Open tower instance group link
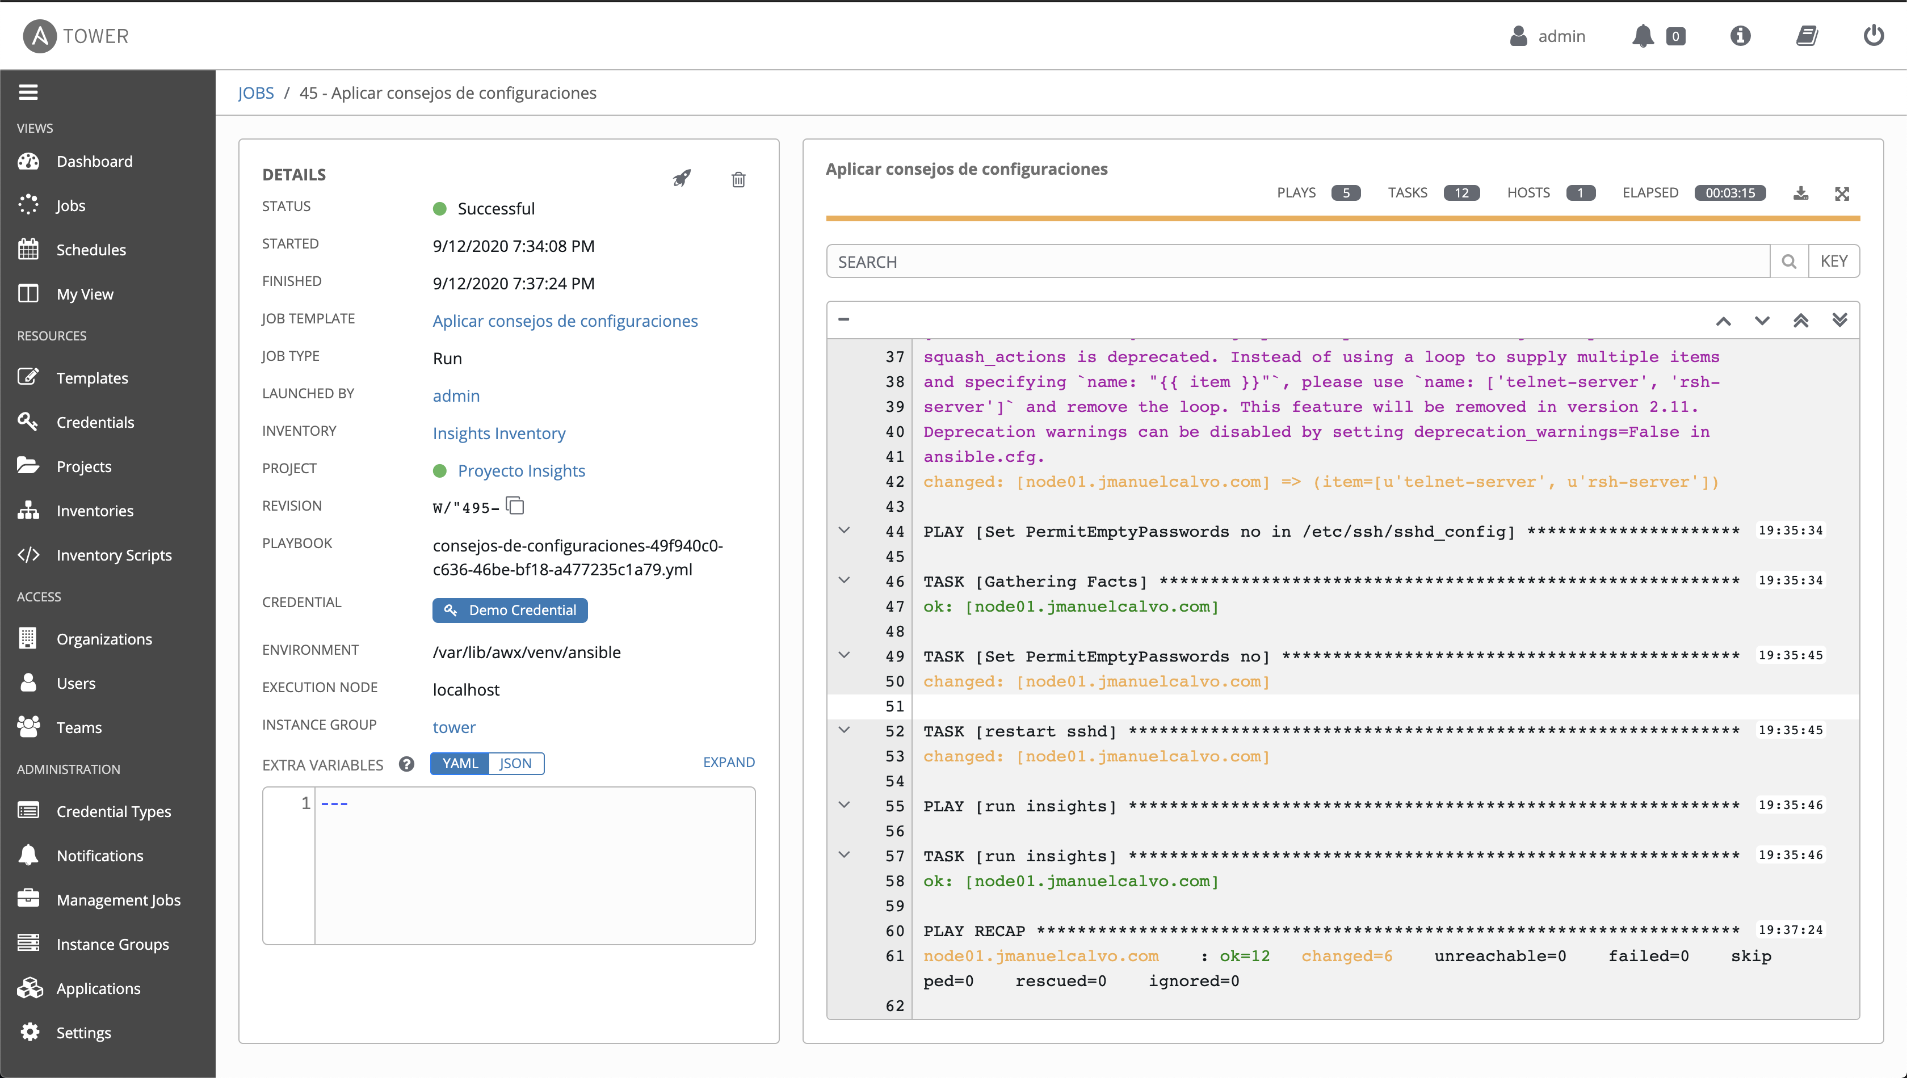Image resolution: width=1907 pixels, height=1078 pixels. (x=454, y=727)
